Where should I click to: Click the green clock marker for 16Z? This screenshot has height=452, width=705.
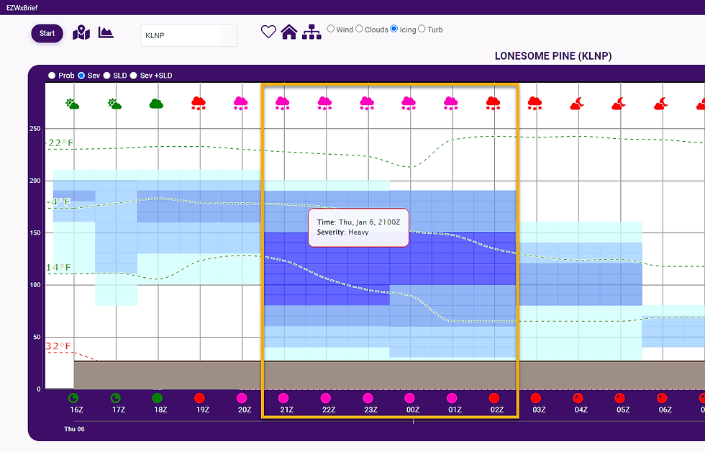coord(73,398)
